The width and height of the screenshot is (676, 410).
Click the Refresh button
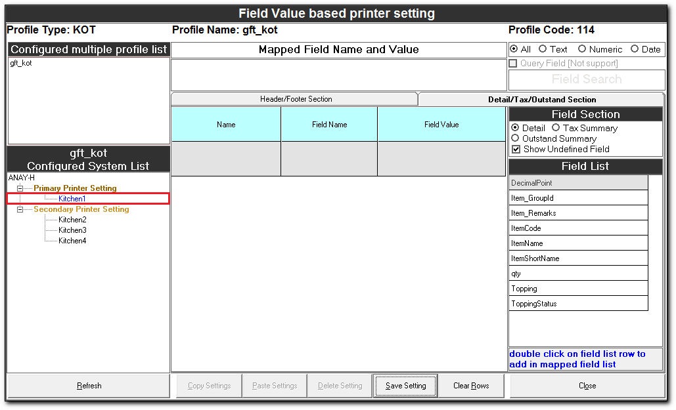(x=89, y=386)
